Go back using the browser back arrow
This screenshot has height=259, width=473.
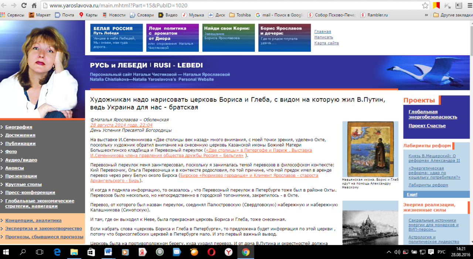click(x=4, y=6)
